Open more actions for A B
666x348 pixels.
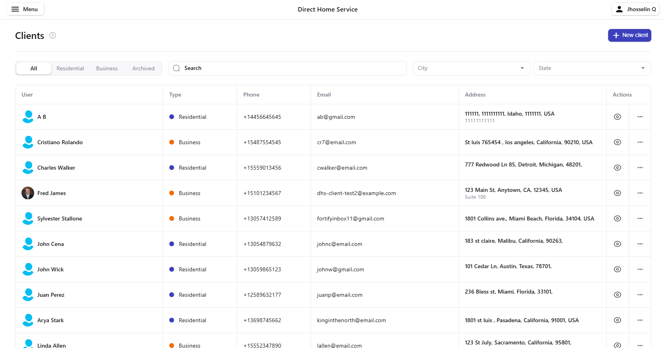[640, 117]
